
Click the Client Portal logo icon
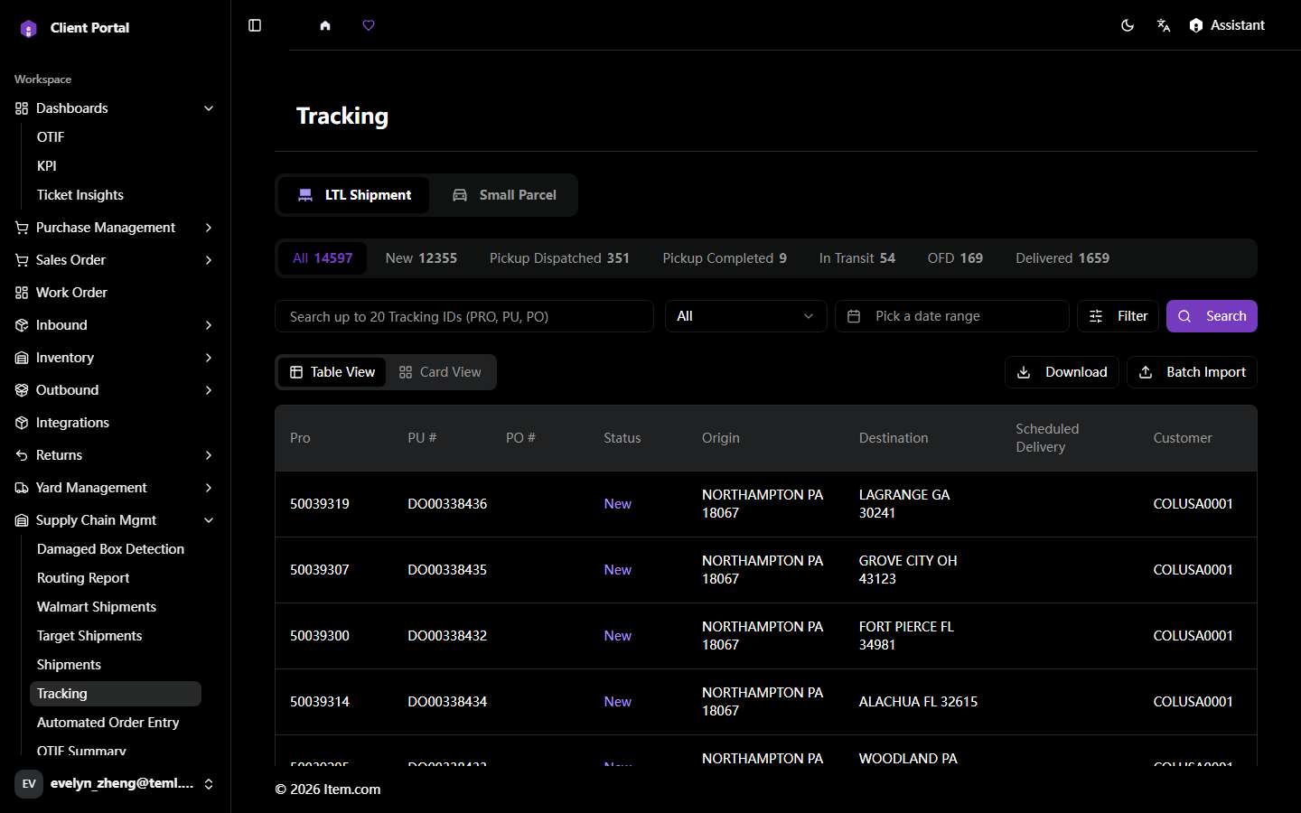pyautogui.click(x=29, y=28)
